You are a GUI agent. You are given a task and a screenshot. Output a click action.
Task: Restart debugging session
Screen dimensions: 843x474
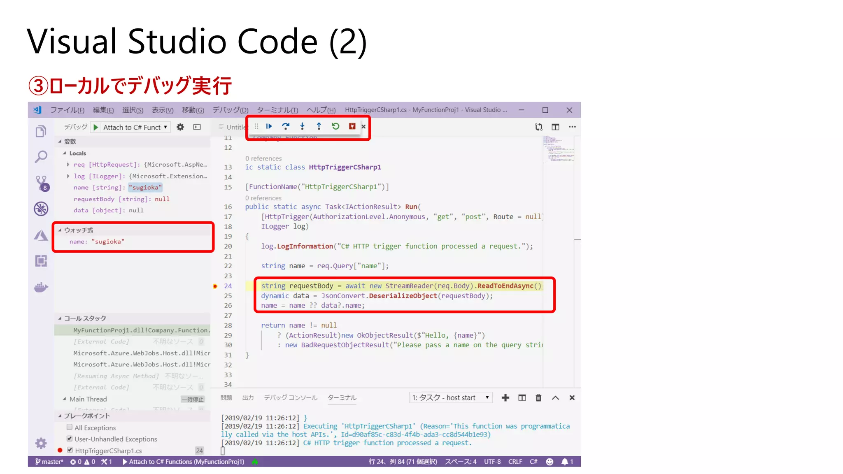point(335,126)
